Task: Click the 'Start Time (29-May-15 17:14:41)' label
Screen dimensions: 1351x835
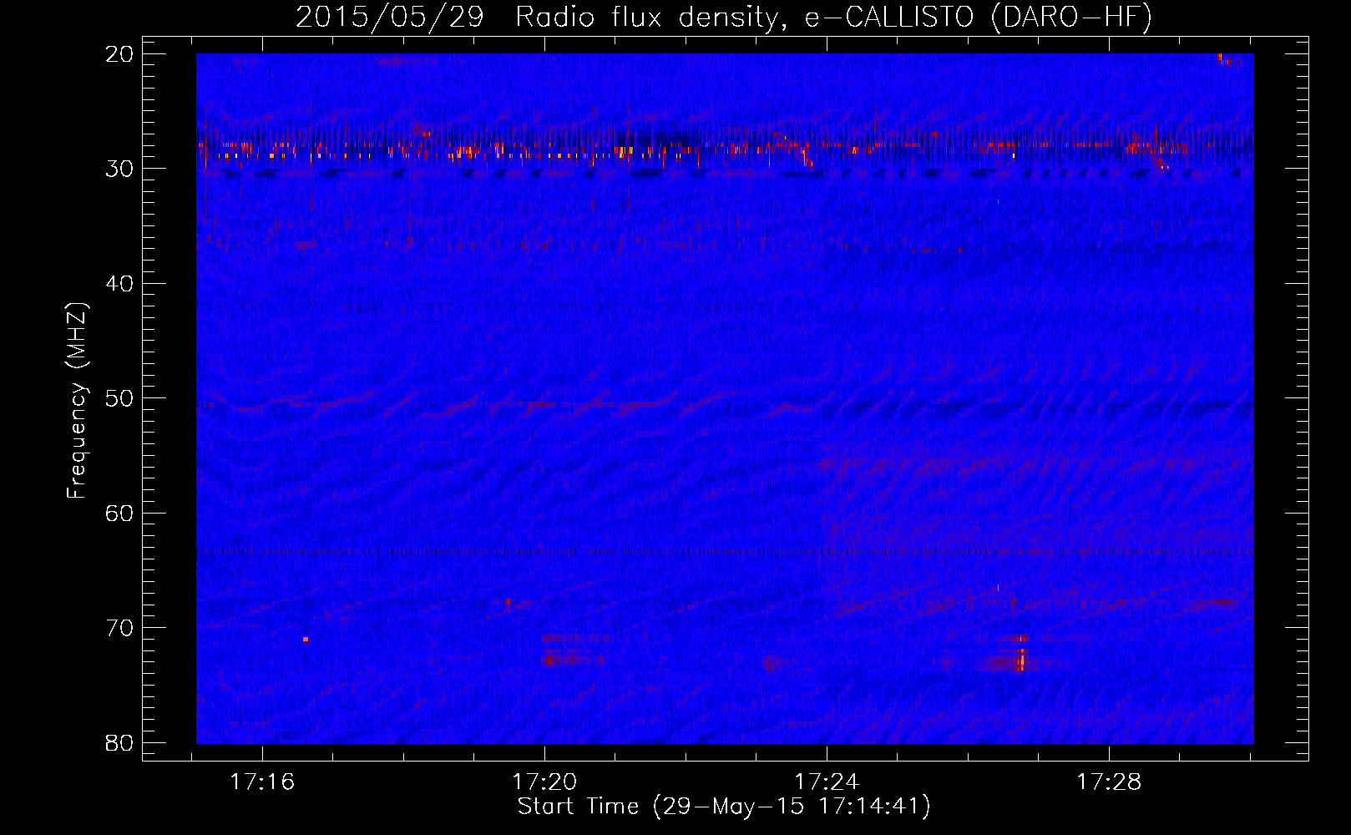Action: coord(724,807)
